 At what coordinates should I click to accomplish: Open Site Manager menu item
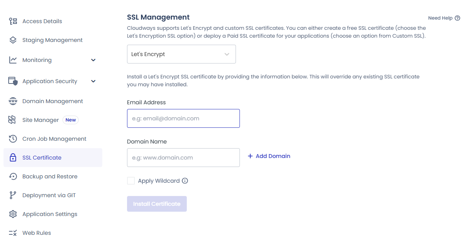pyautogui.click(x=41, y=120)
